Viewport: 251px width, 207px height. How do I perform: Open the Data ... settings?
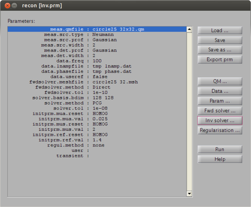tap(220, 91)
